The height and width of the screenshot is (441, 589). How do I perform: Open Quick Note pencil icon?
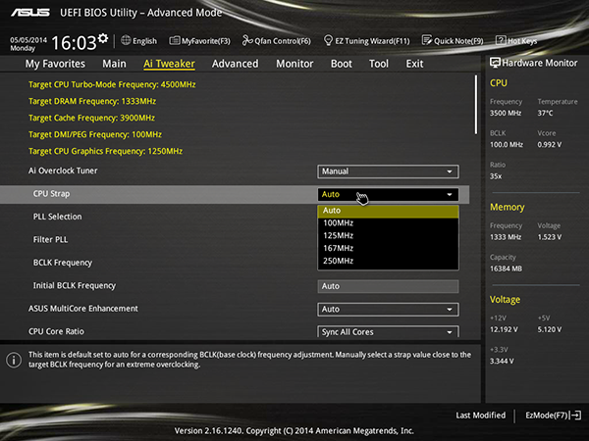427,40
